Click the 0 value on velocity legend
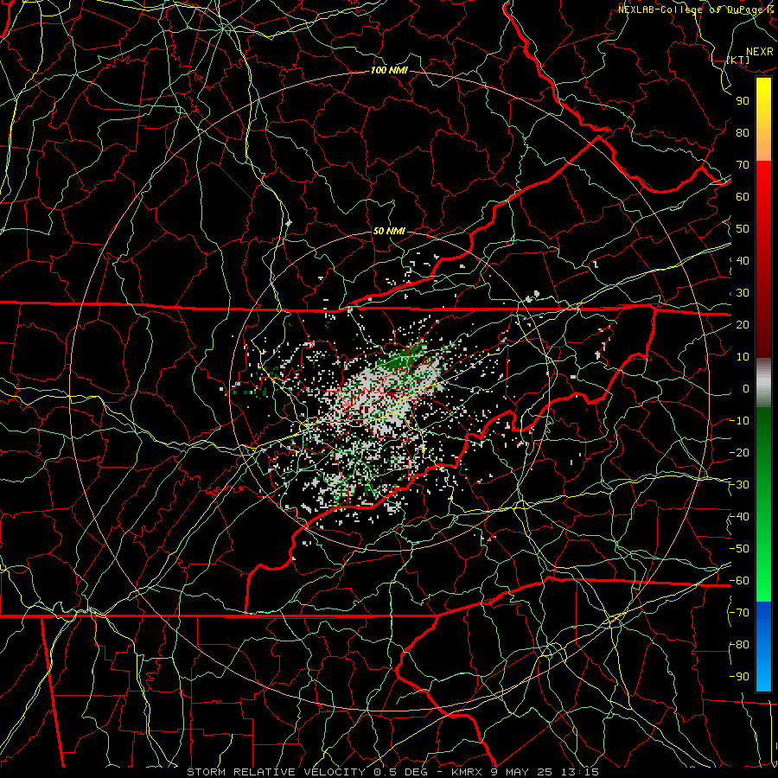The width and height of the screenshot is (778, 778). 746,389
